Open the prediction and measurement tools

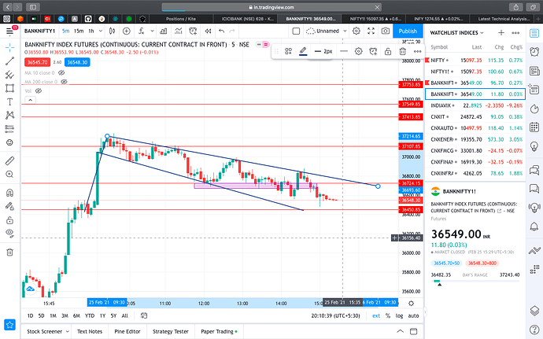point(9,129)
